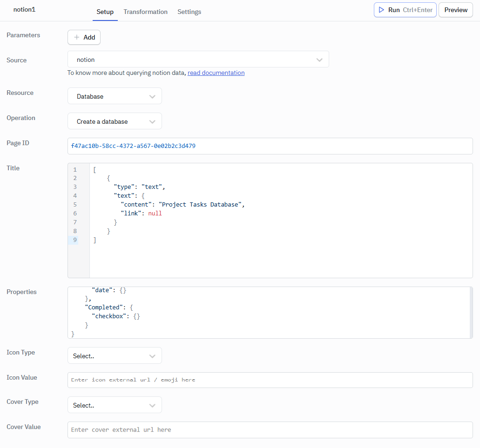
Task: Click the Cover Type dropdown chevron
Action: pos(152,404)
